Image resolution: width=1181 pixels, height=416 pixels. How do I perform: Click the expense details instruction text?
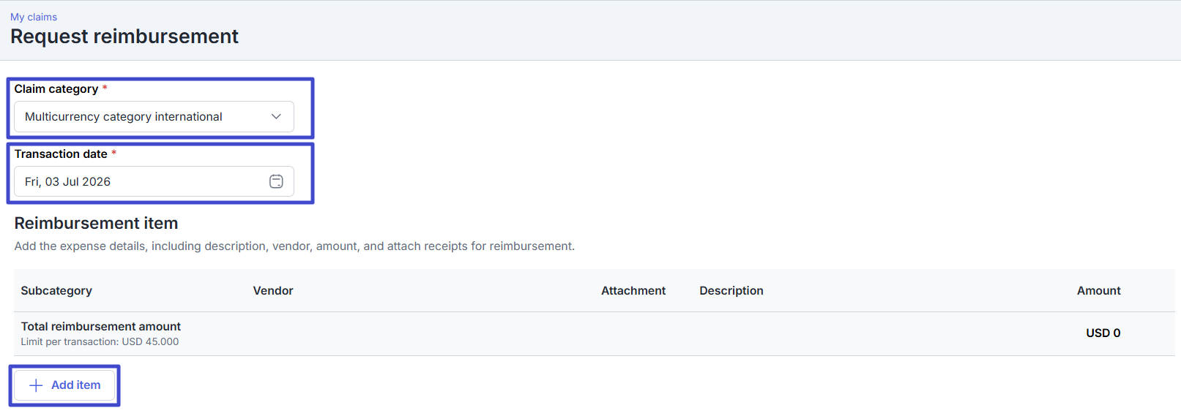tap(294, 246)
